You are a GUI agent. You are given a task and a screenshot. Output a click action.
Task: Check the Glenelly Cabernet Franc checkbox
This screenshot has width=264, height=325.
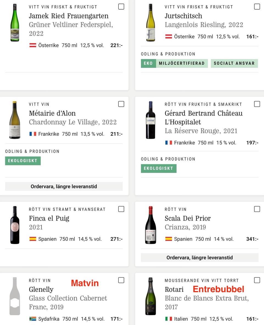(121, 280)
